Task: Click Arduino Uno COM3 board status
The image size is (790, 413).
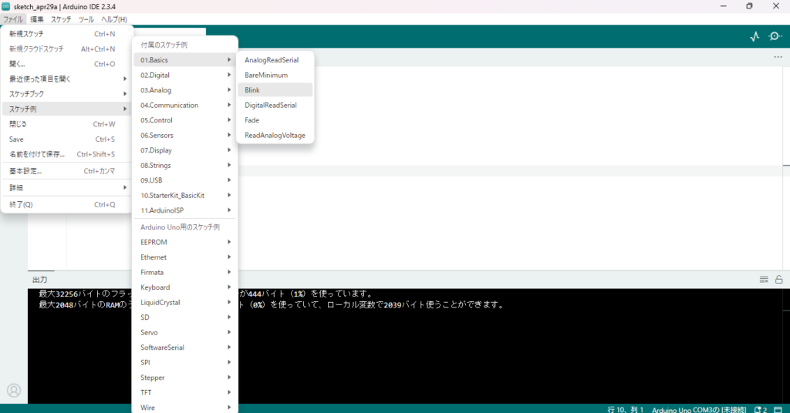Action: tap(699, 409)
